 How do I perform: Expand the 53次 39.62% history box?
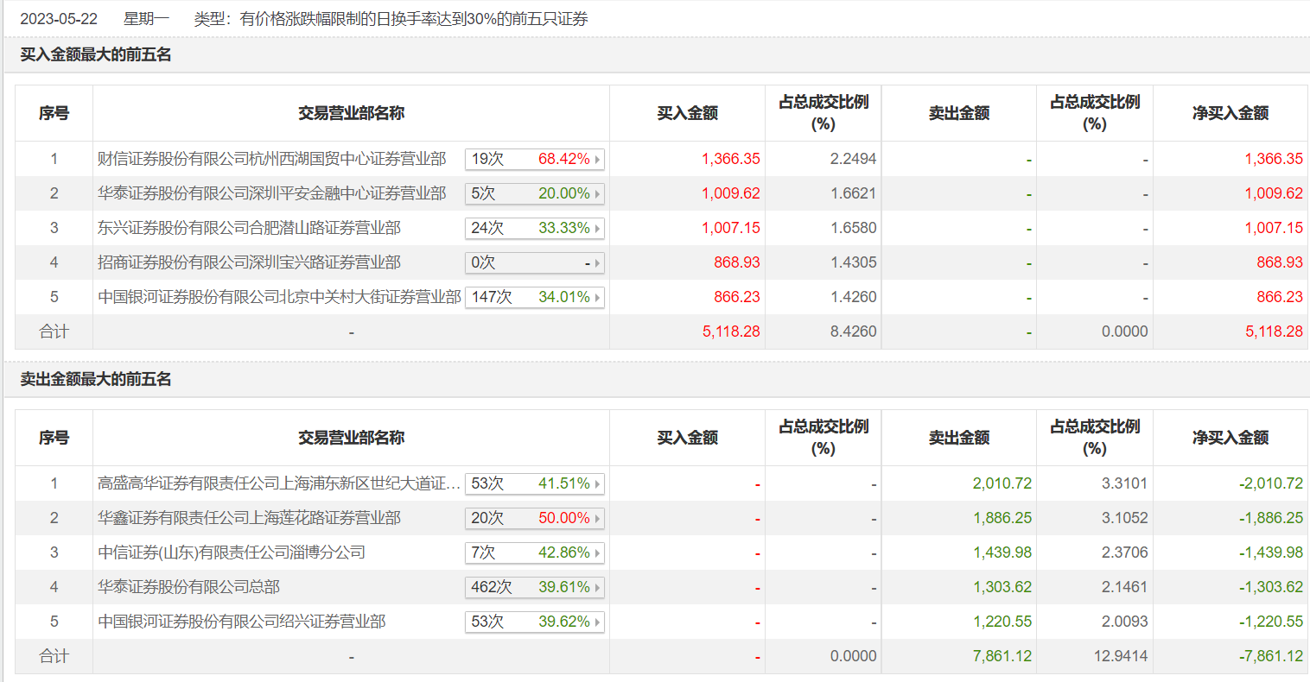pos(535,622)
